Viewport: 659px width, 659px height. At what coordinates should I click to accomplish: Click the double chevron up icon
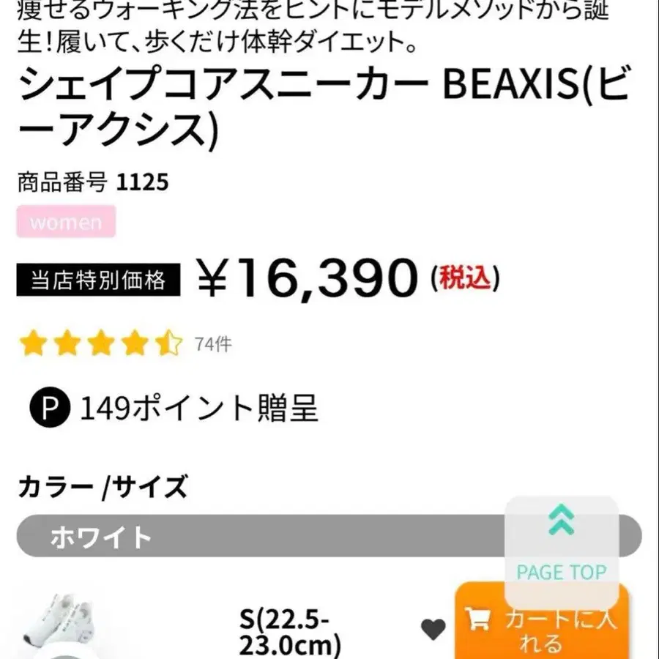tap(561, 520)
